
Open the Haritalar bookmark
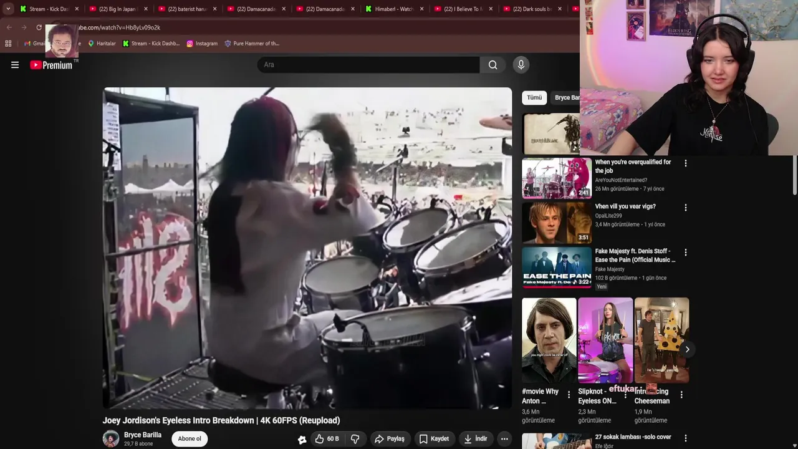point(102,44)
